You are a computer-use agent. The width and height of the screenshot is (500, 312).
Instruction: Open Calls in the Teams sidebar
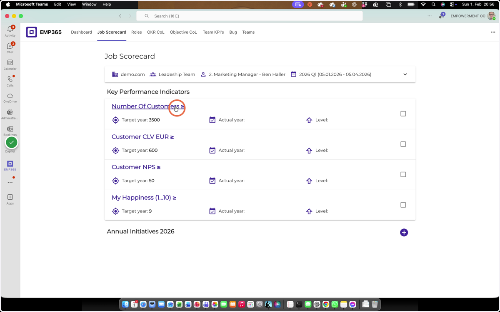coord(10,81)
